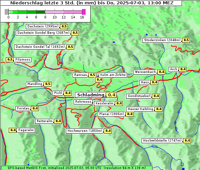Click the GFS-based MetGIS forecast footer text
The width and height of the screenshot is (200, 170).
pyautogui.click(x=77, y=168)
